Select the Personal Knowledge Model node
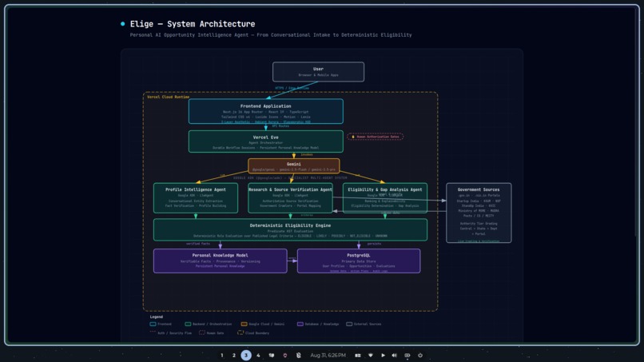 pos(221,261)
